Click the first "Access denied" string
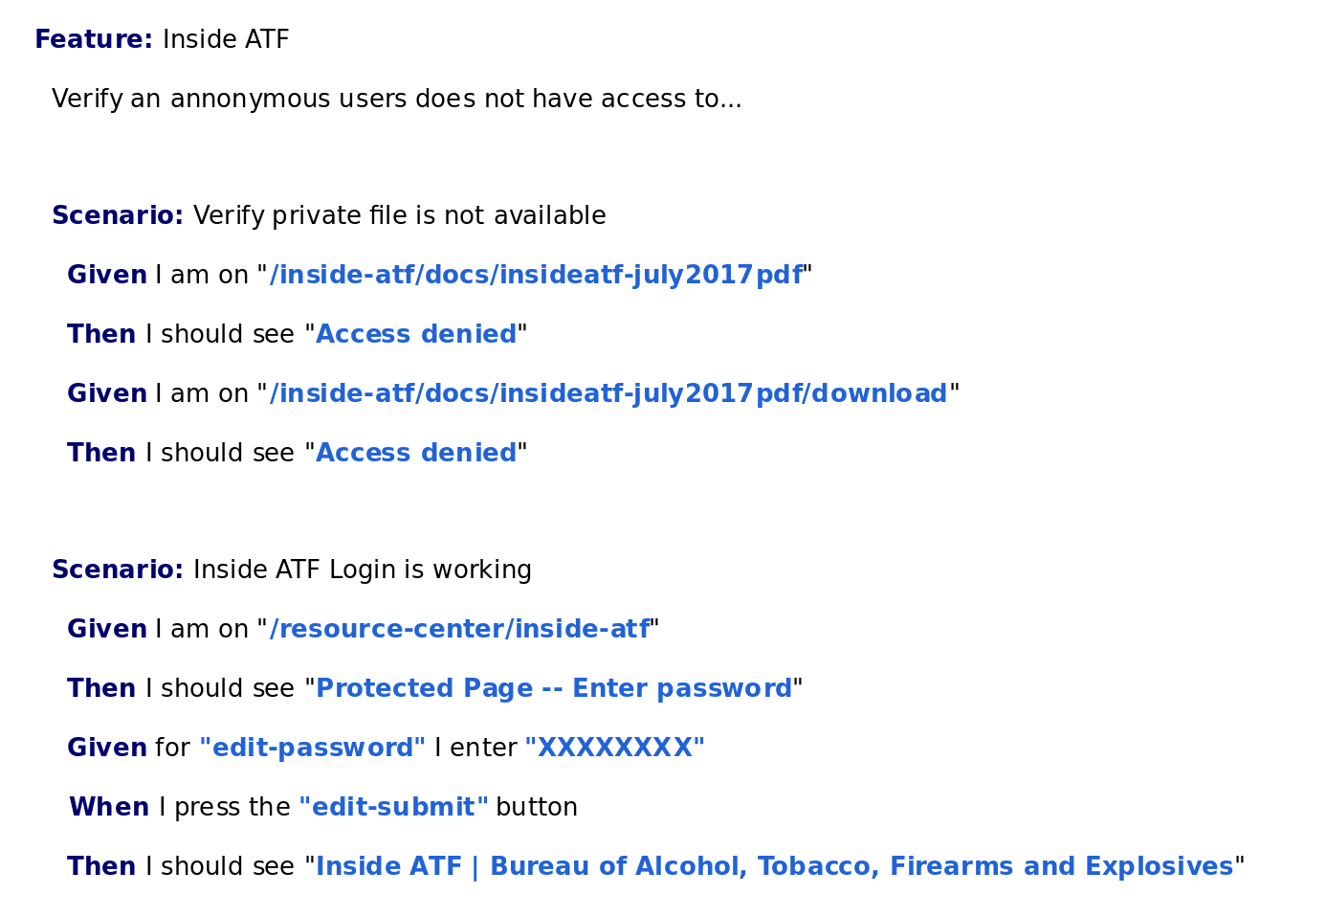 416,335
